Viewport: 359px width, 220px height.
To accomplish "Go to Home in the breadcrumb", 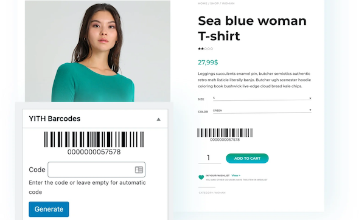I will tap(203, 4).
